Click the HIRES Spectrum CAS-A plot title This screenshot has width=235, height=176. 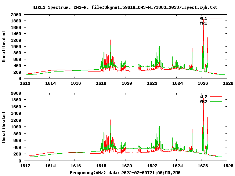(x=125, y=7)
